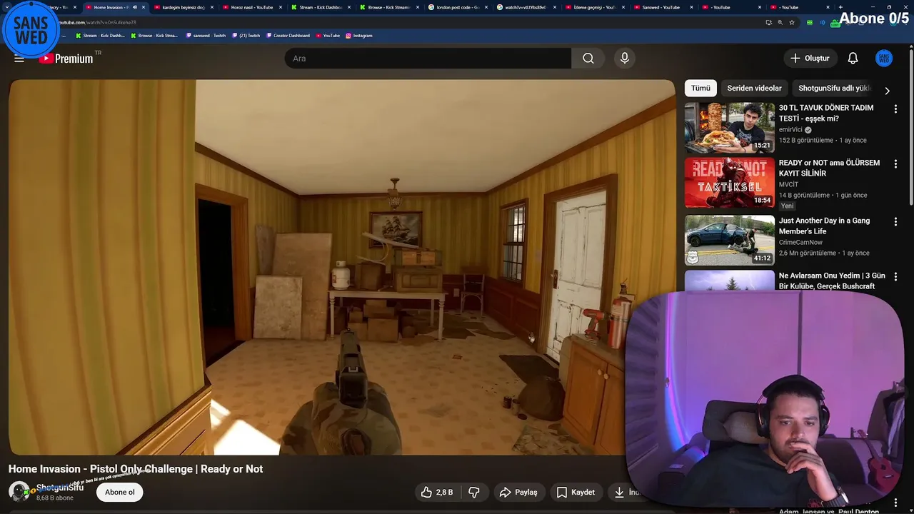Open the account avatar menu
The image size is (914, 514).
tap(884, 59)
